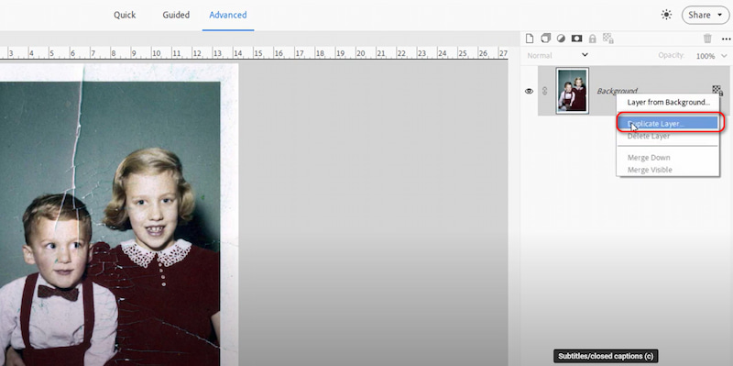Click the new group (stacked layers) icon
Viewport: 733px width, 366px height.
click(x=545, y=39)
